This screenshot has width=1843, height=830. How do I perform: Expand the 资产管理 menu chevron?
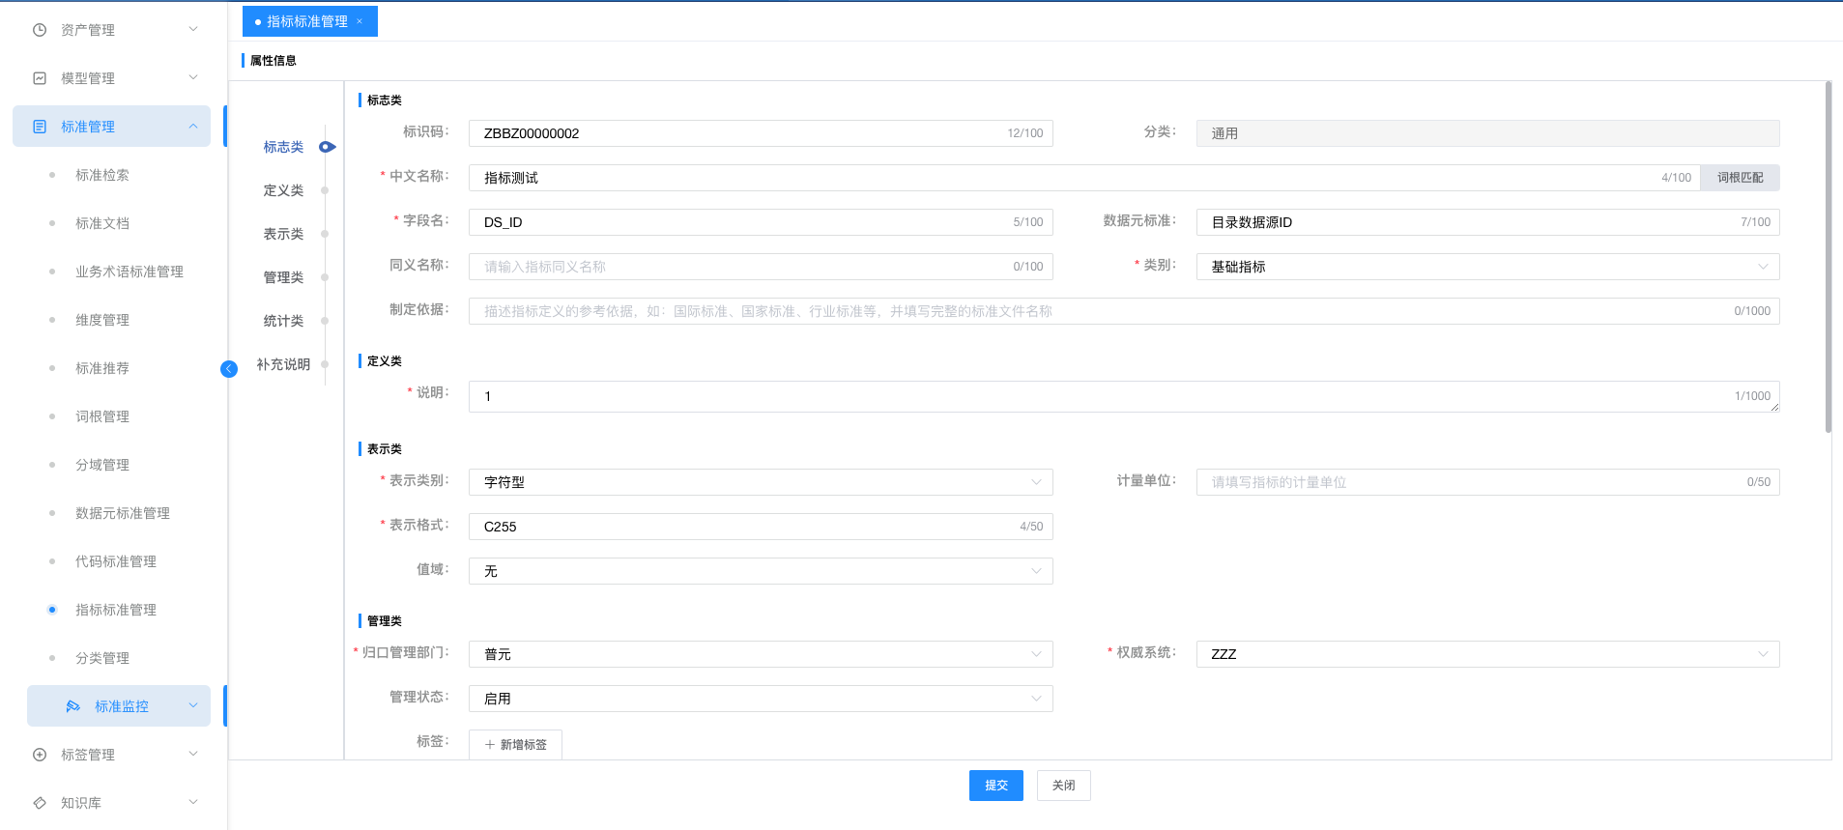pos(193,30)
